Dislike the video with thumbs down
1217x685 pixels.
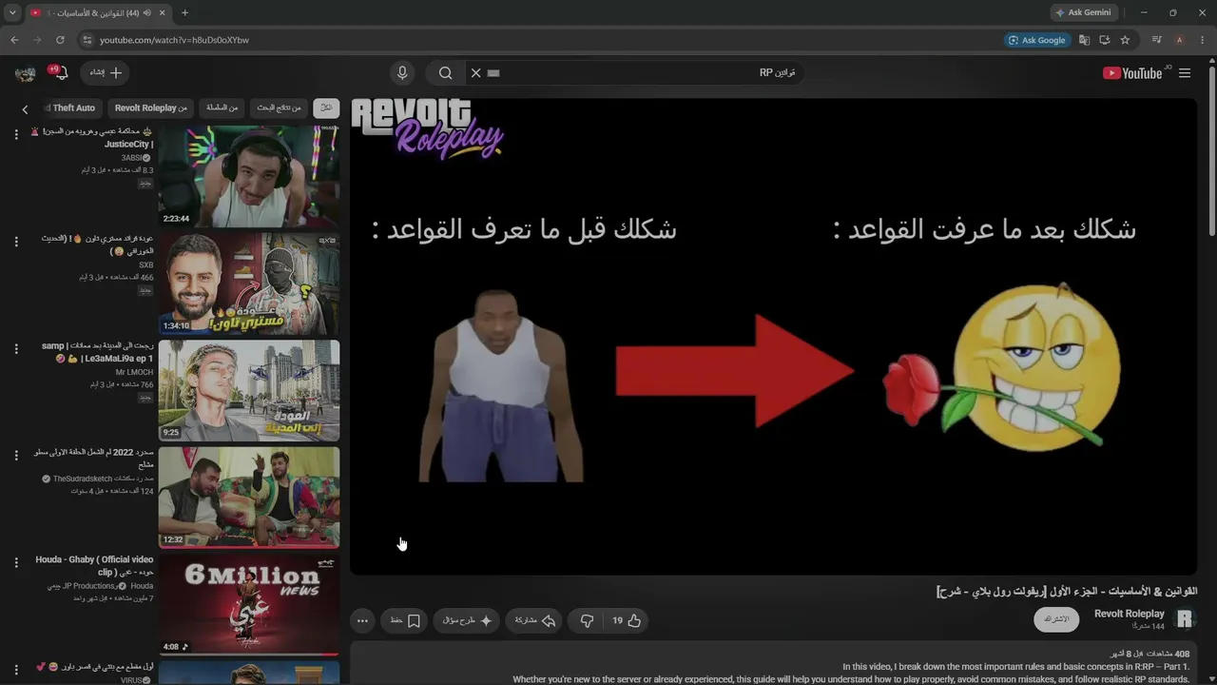pos(587,620)
